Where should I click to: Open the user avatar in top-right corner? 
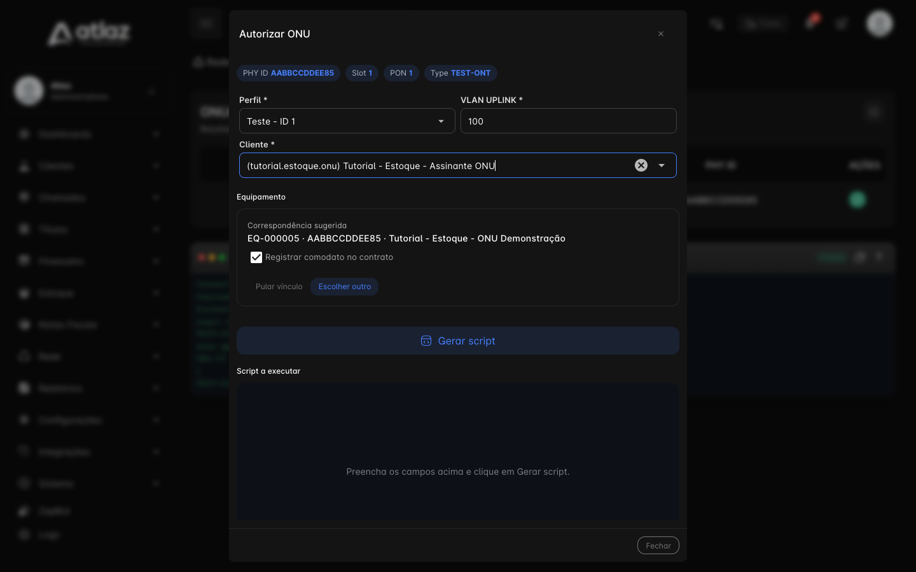click(880, 24)
